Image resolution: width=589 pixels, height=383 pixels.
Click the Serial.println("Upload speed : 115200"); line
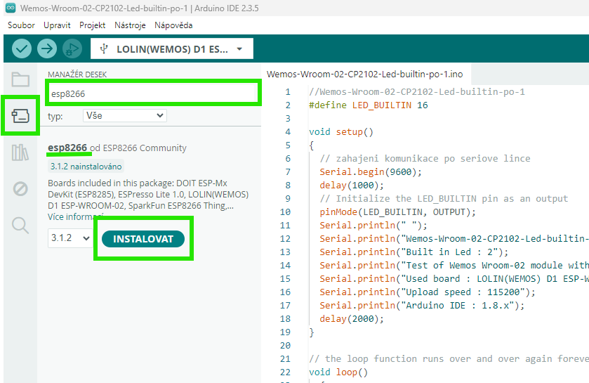pyautogui.click(x=427, y=292)
